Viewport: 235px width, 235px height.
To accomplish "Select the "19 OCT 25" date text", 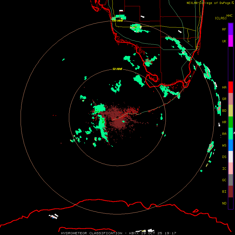I will [152, 233].
